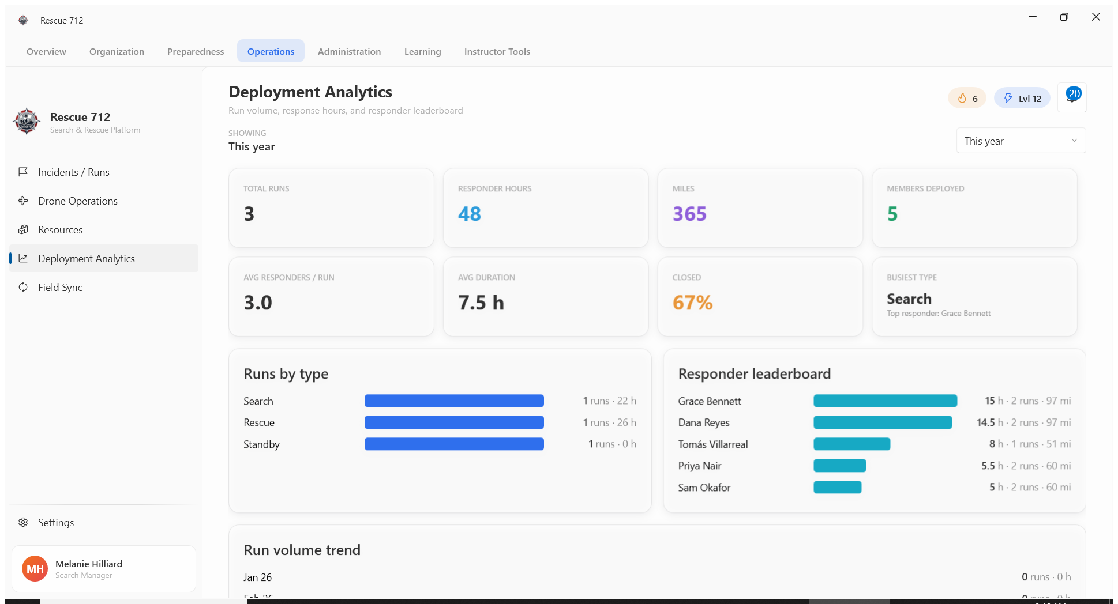
Task: Click the Run volume trend heading
Action: tap(302, 550)
